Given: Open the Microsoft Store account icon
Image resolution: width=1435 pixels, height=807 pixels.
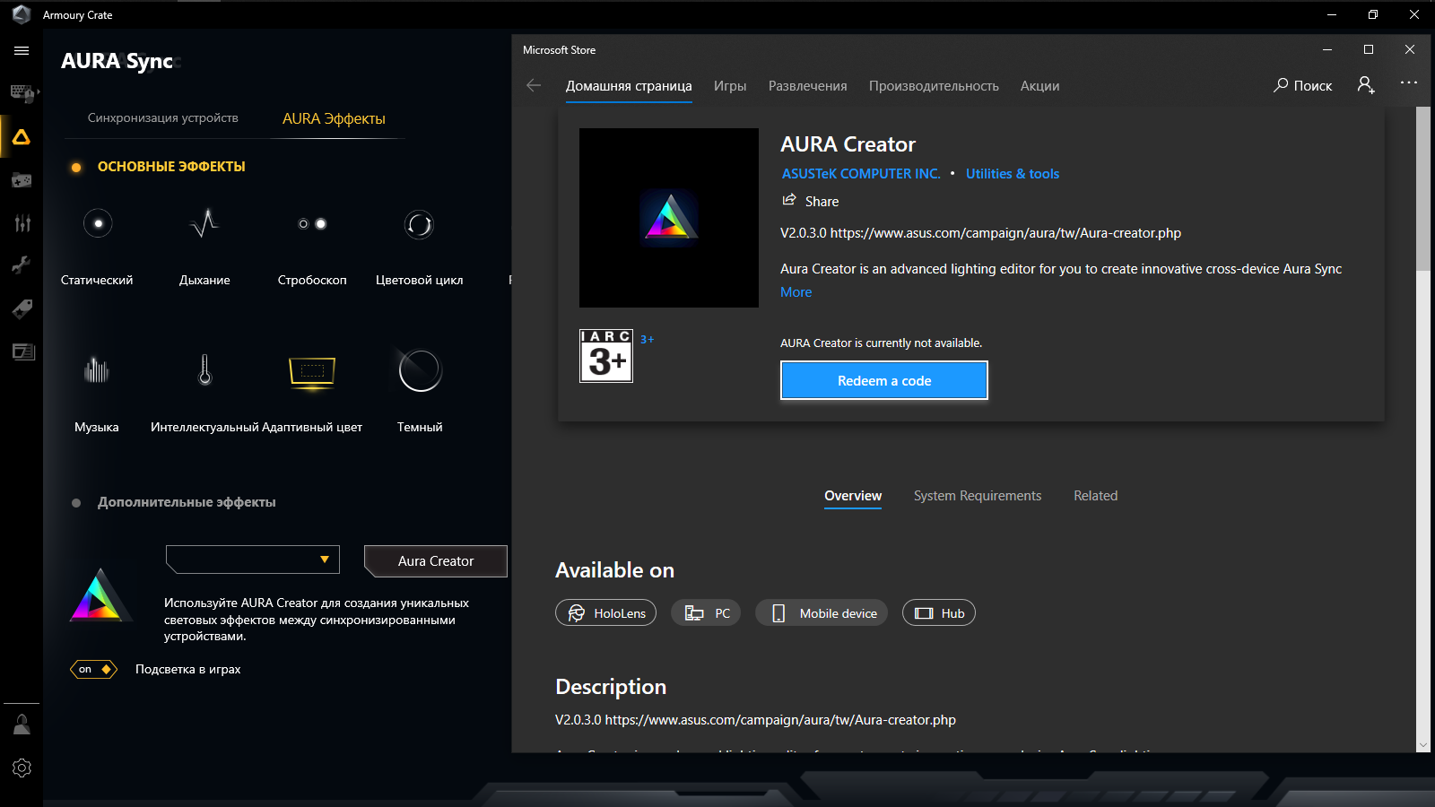Looking at the screenshot, I should (x=1365, y=84).
